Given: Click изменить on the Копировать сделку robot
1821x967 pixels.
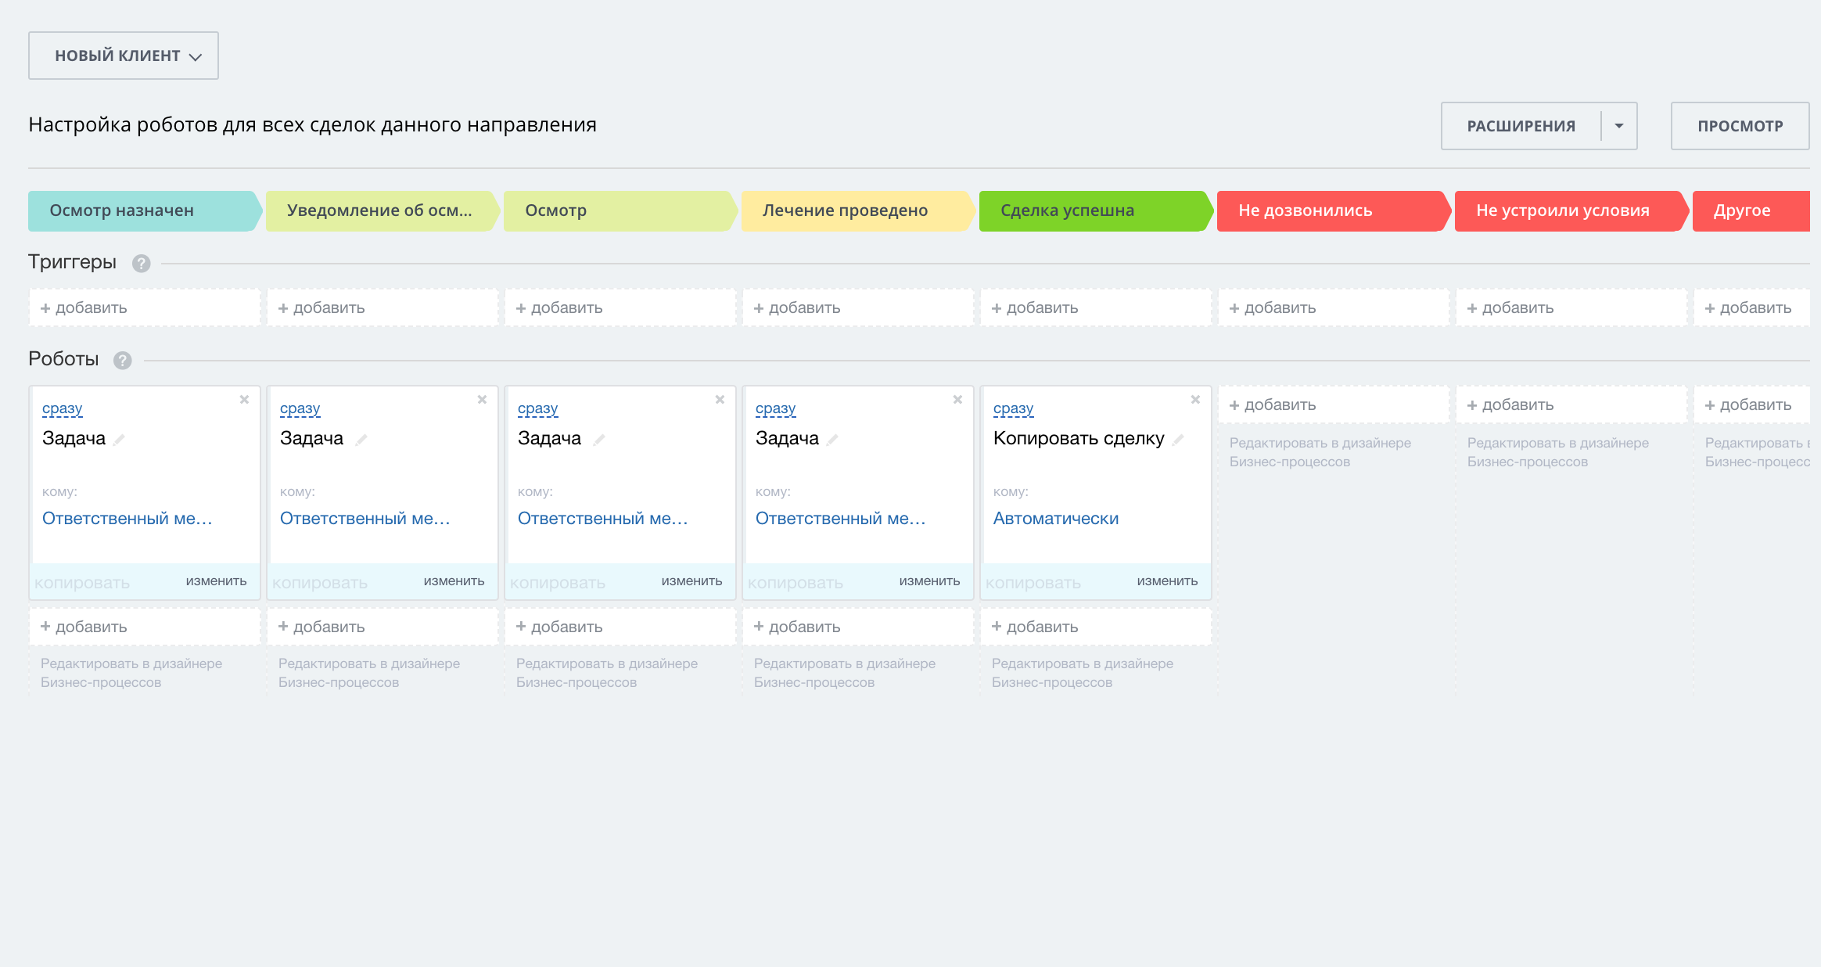Looking at the screenshot, I should point(1167,581).
